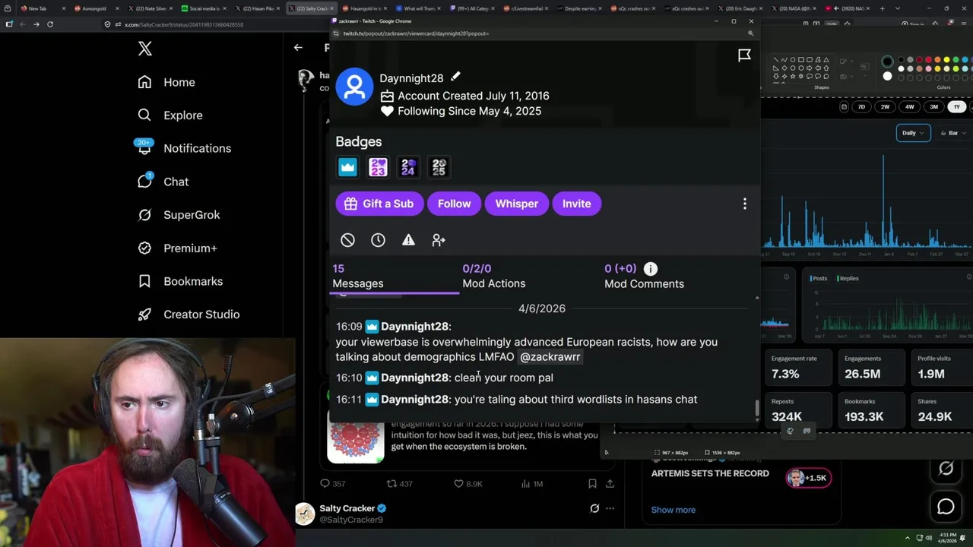This screenshot has width=973, height=547.
Task: Click the 2023 recap badge
Action: [x=378, y=167]
